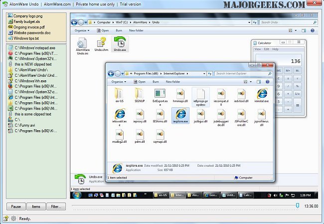Screen dimensions: 324x224
Task: Click back arrow in the Undo folder window
Action: coord(74,22)
